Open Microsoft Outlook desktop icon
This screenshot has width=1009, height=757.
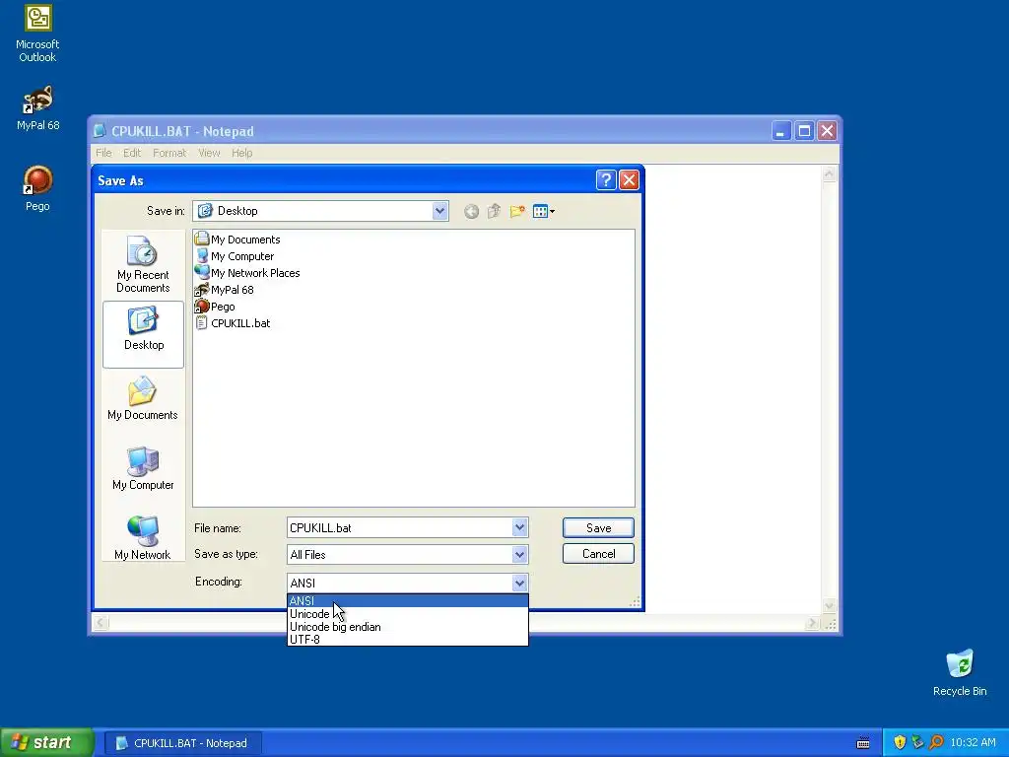37,34
